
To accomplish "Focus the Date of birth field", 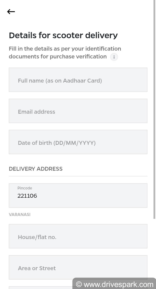I will [x=78, y=143].
